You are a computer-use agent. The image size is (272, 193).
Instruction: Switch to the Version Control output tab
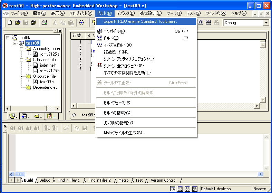click(x=163, y=180)
